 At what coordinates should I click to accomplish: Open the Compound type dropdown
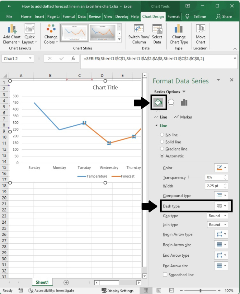[221, 195]
